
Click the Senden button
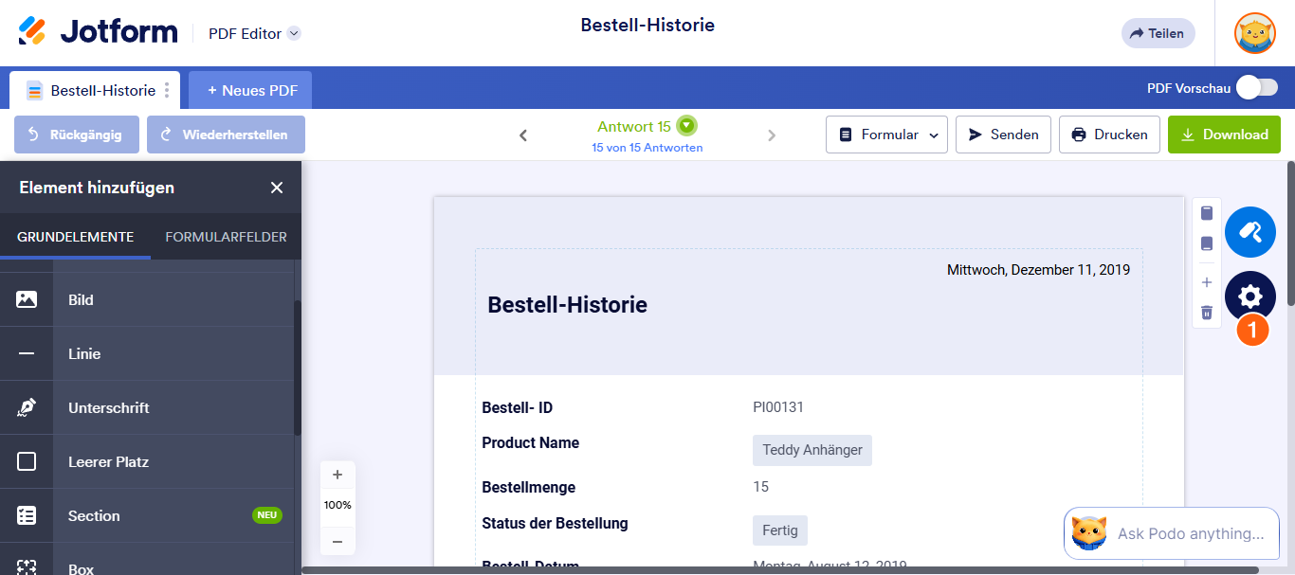[1003, 135]
